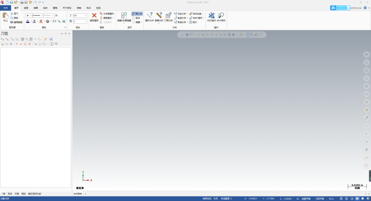The width and height of the screenshot is (371, 201).
Task: Toggle the 3D construction mode in attributes
Action: 56,15
